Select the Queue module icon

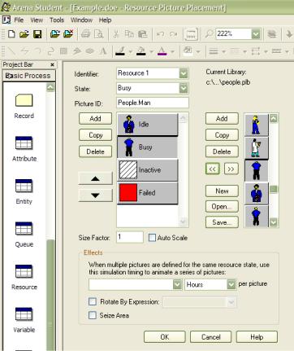tap(24, 229)
